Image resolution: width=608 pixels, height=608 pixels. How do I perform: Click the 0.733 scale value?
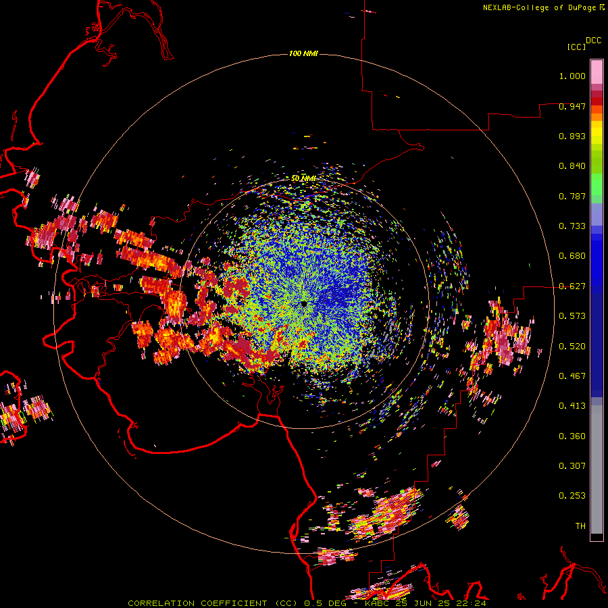(572, 226)
